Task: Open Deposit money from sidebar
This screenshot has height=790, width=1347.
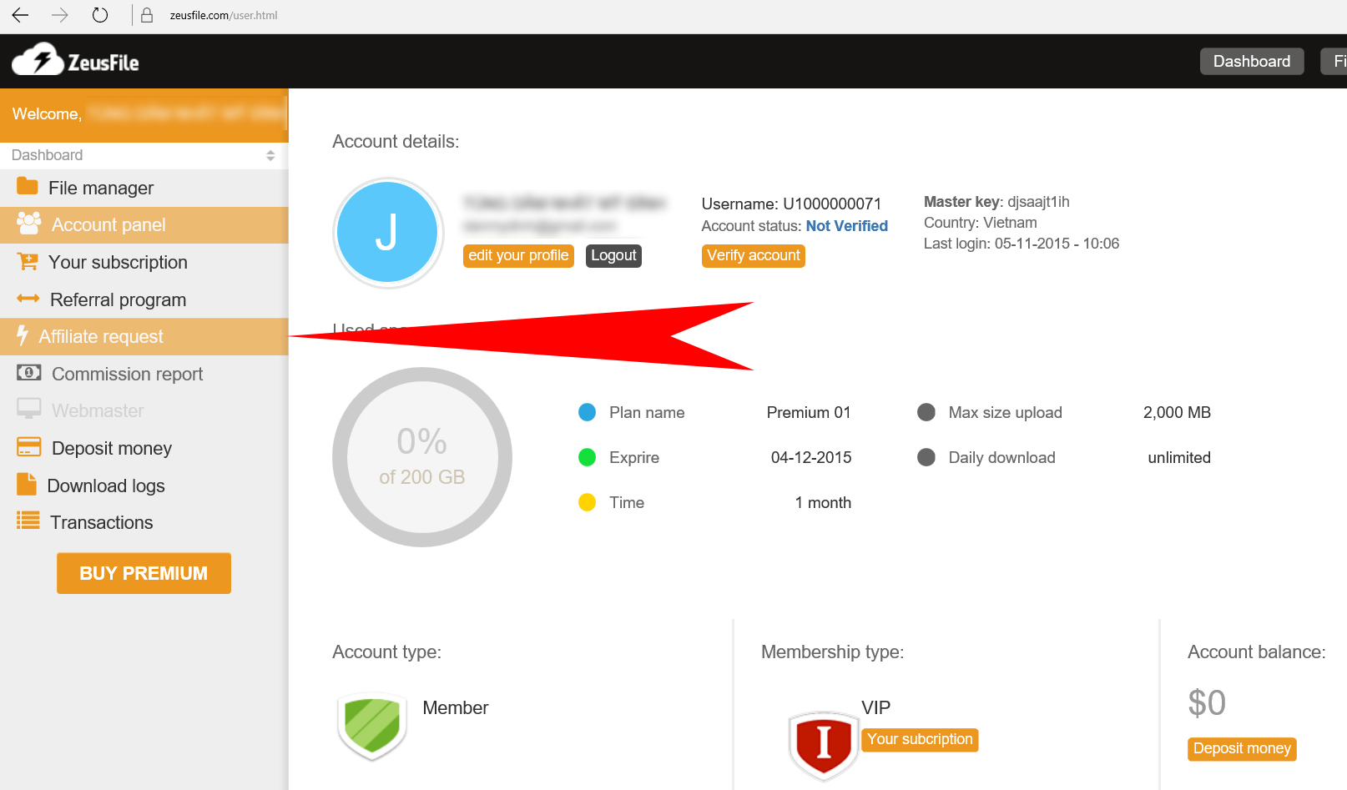Action: coord(144,448)
